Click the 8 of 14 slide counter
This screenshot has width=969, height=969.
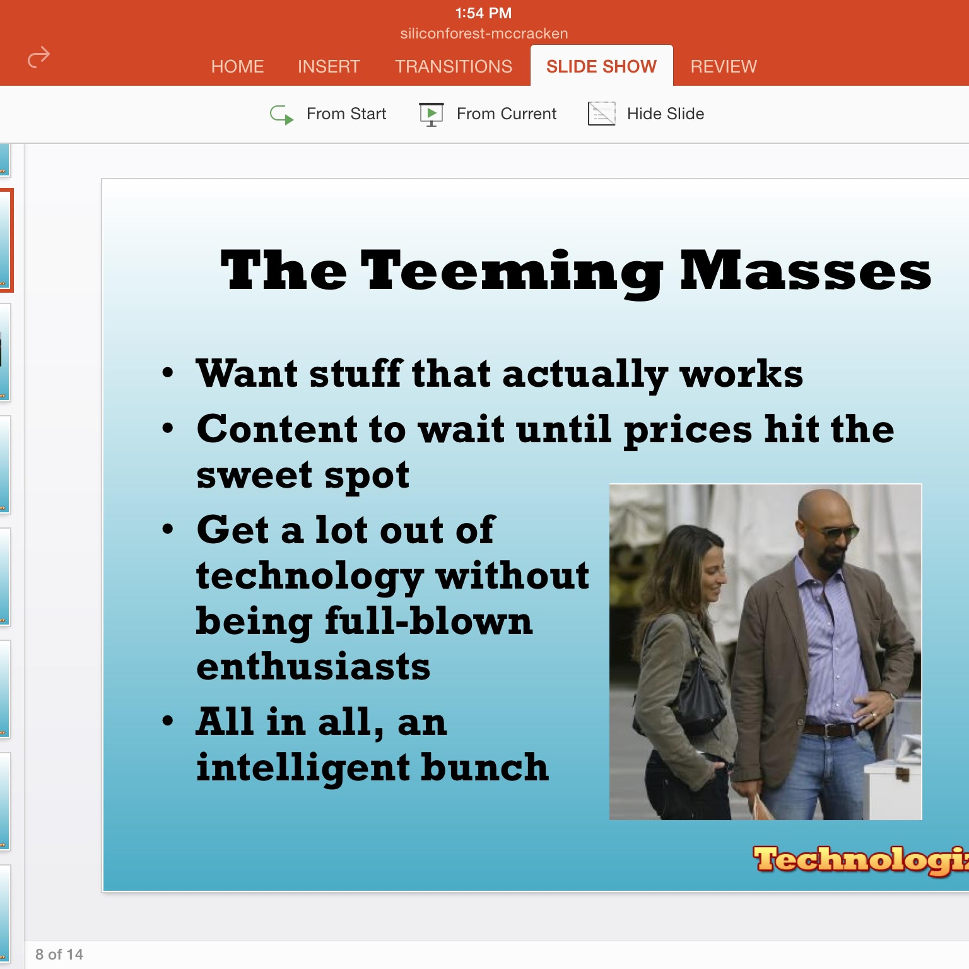pyautogui.click(x=59, y=954)
